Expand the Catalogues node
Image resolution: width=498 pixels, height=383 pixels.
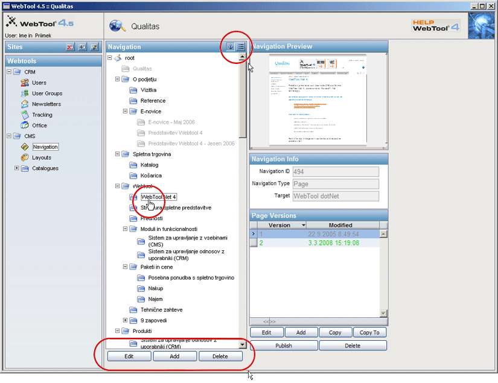pos(16,168)
